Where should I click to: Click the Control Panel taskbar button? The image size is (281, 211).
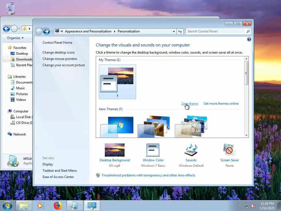(92, 206)
